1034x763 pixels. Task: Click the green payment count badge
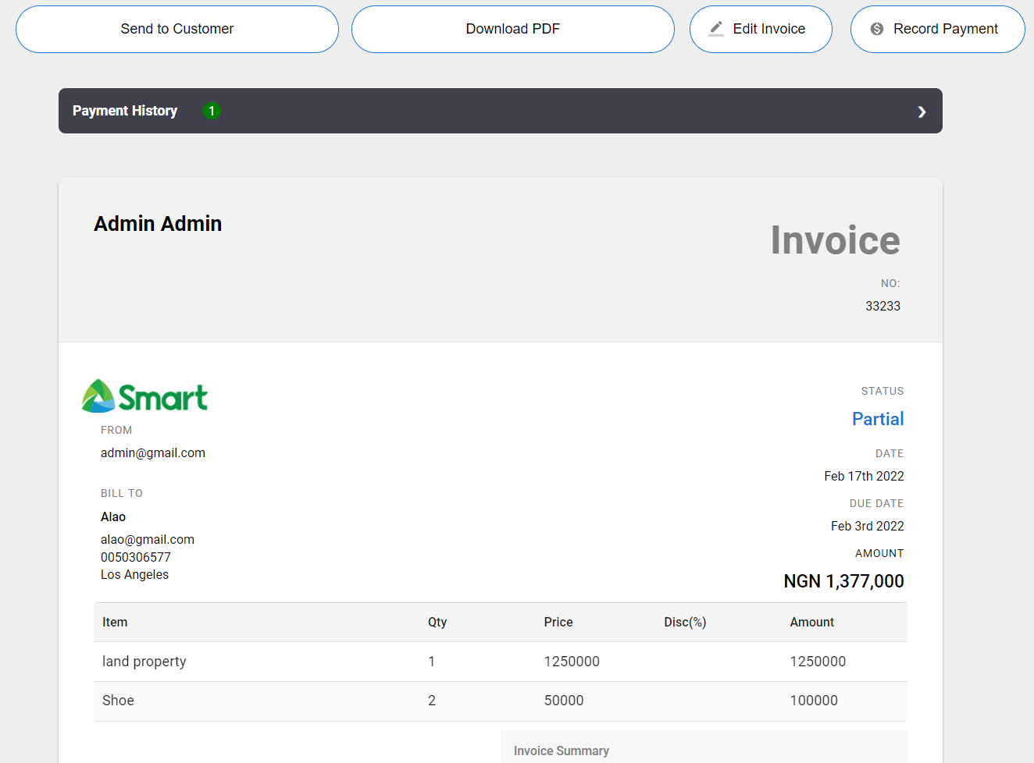point(212,111)
